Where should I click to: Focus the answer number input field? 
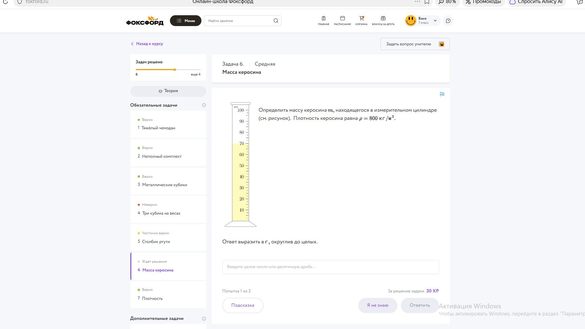pyautogui.click(x=330, y=267)
